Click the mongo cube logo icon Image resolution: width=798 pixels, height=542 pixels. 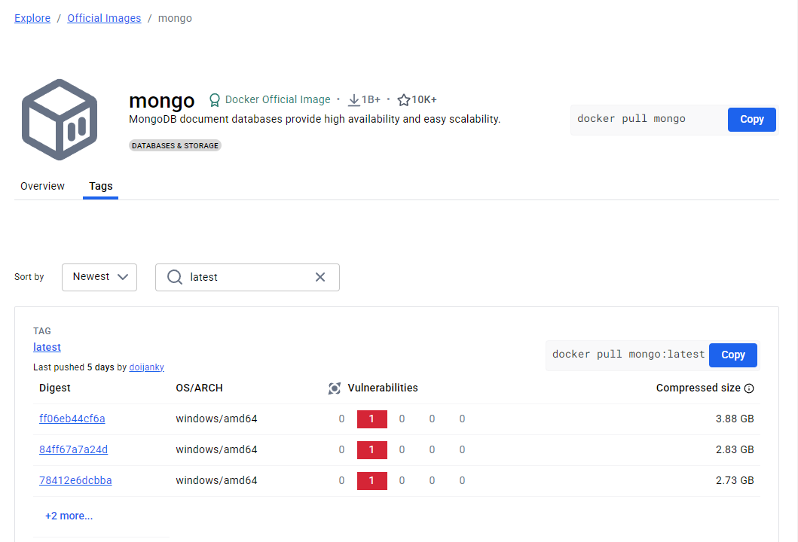(x=60, y=120)
